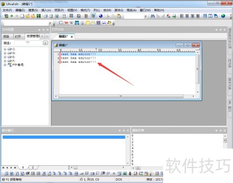Screen dimensions: 233x183
Task: Expand the E: drive tree node
Action: (5, 57)
